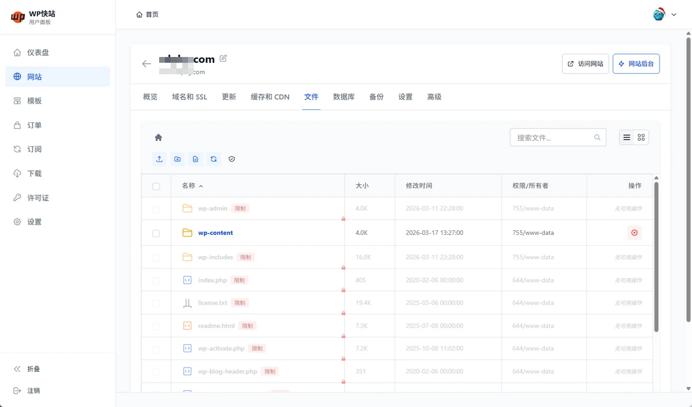Open the 域名和 SSL tab
Viewport: 692px width, 407px height.
(x=189, y=97)
